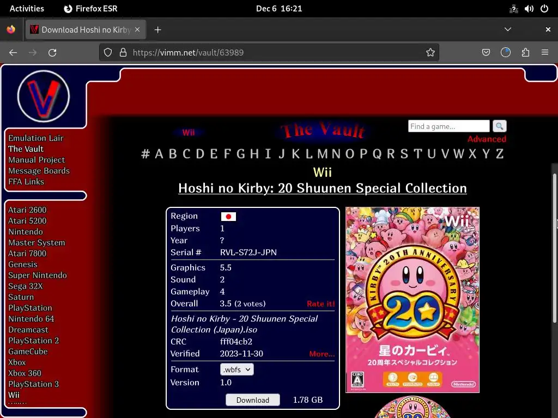Open the list all tabs chevron

coord(508,29)
